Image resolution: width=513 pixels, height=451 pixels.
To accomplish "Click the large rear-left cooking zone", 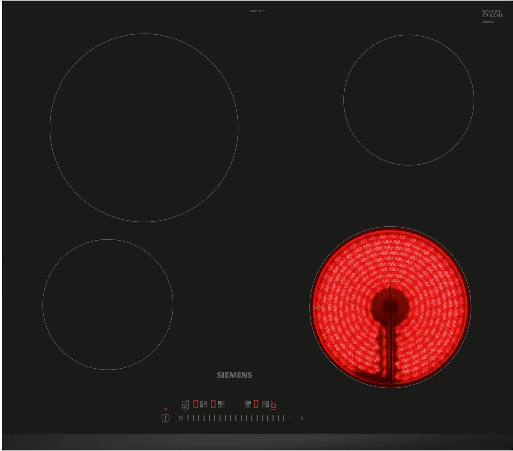I will coord(144,128).
